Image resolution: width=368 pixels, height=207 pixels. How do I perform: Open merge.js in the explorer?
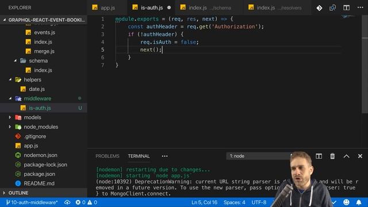coord(44,51)
